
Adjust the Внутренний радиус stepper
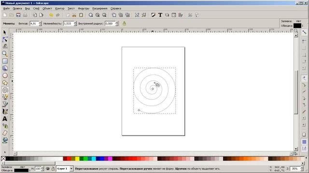point(117,24)
